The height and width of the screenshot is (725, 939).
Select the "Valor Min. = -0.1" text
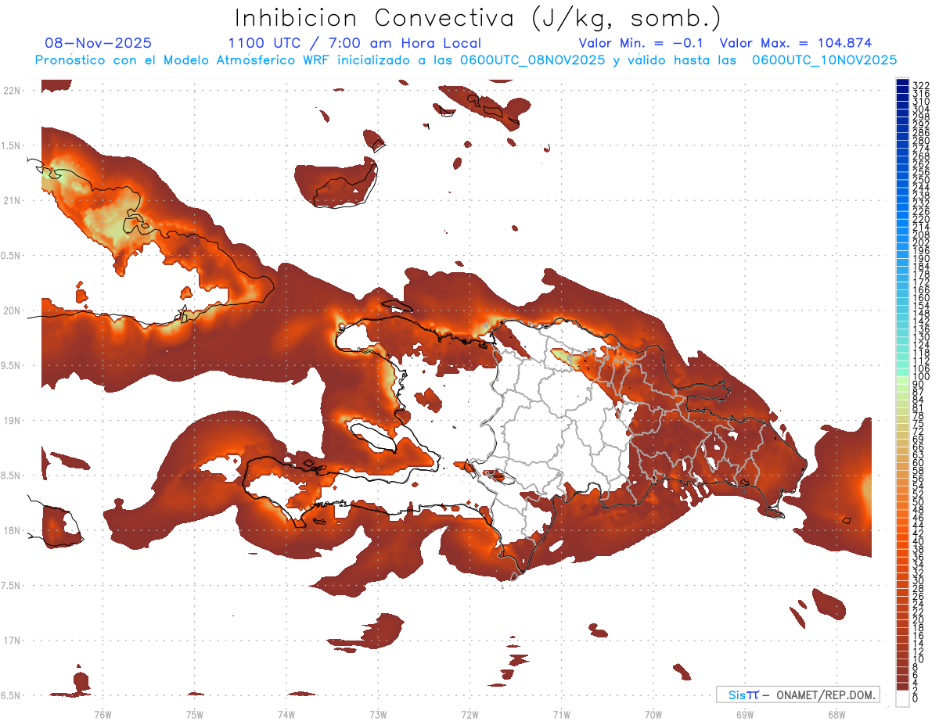(x=642, y=43)
